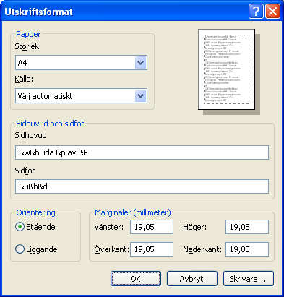The width and height of the screenshot is (284, 297).
Task: Click the Utskriftsformat title bar text
Action: [x=38, y=12]
